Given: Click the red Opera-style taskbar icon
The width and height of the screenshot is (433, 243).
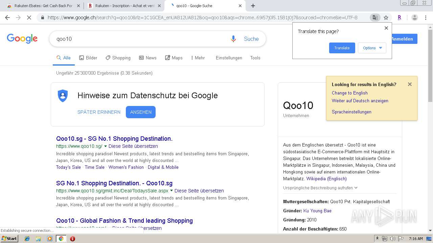Looking at the screenshot, I should coord(72,239).
